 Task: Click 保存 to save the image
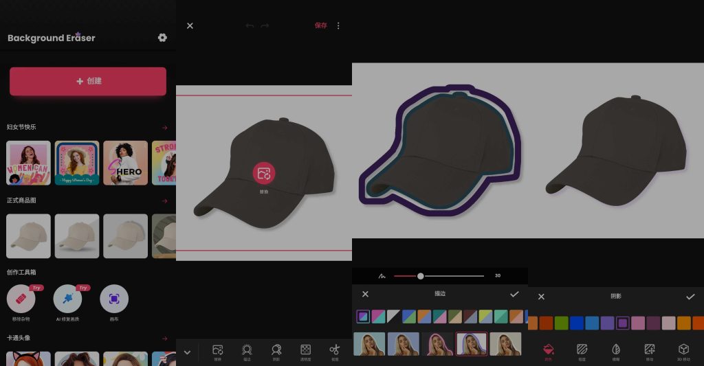[320, 25]
